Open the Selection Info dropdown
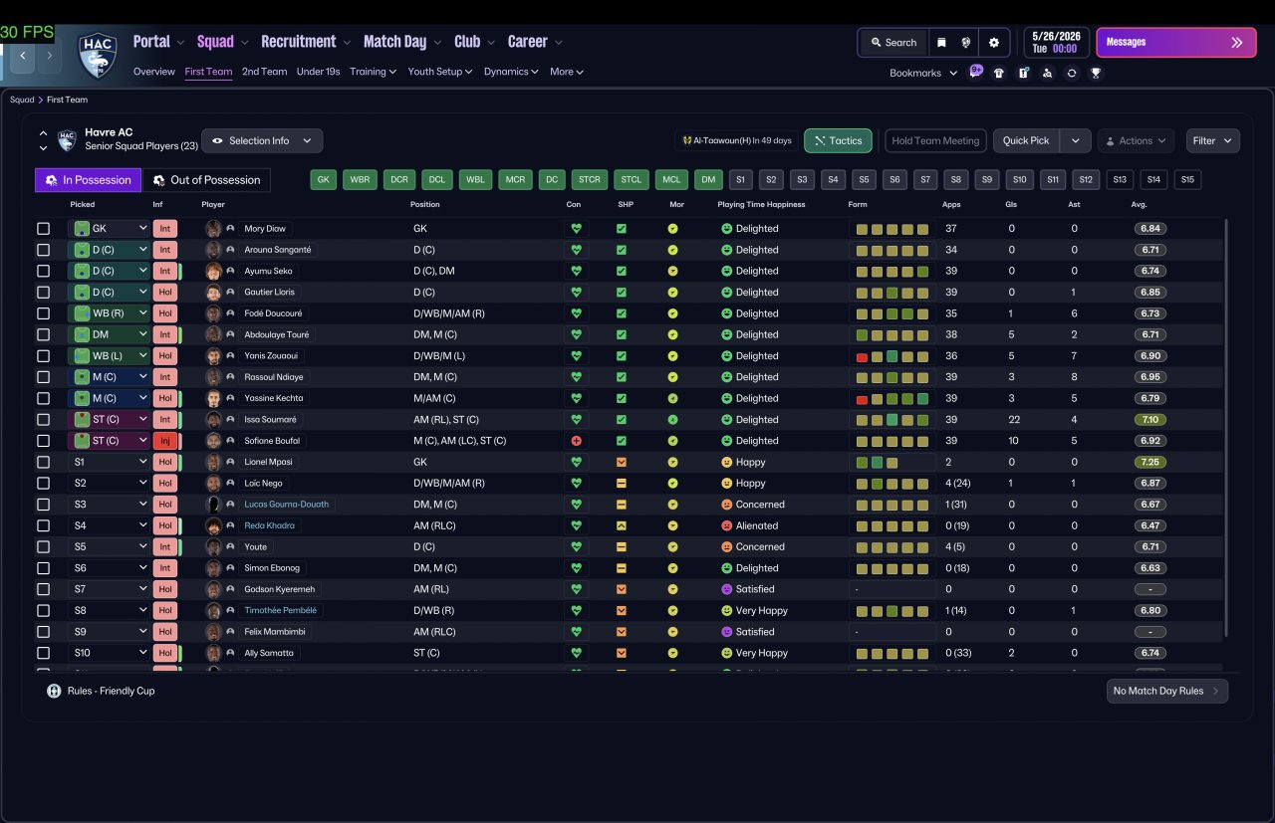1275x823 pixels. pyautogui.click(x=262, y=140)
